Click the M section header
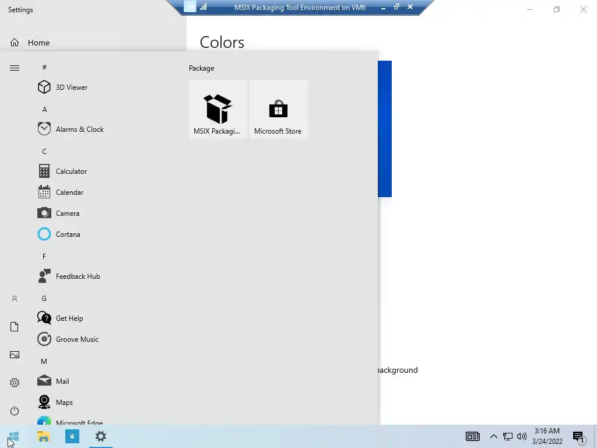 pyautogui.click(x=44, y=361)
